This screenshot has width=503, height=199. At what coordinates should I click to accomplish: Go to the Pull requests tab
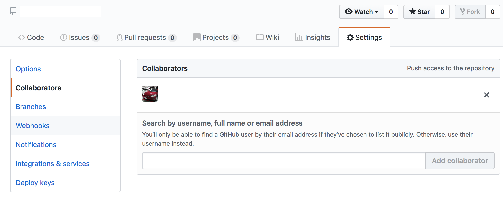coord(146,37)
